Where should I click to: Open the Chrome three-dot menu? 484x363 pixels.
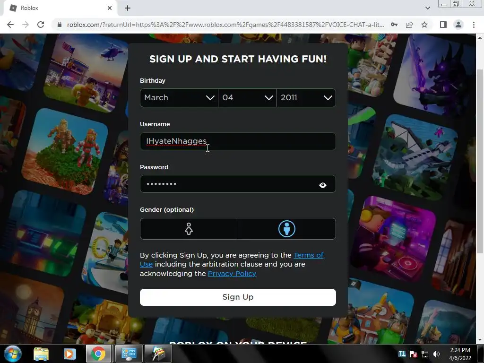coord(474,25)
